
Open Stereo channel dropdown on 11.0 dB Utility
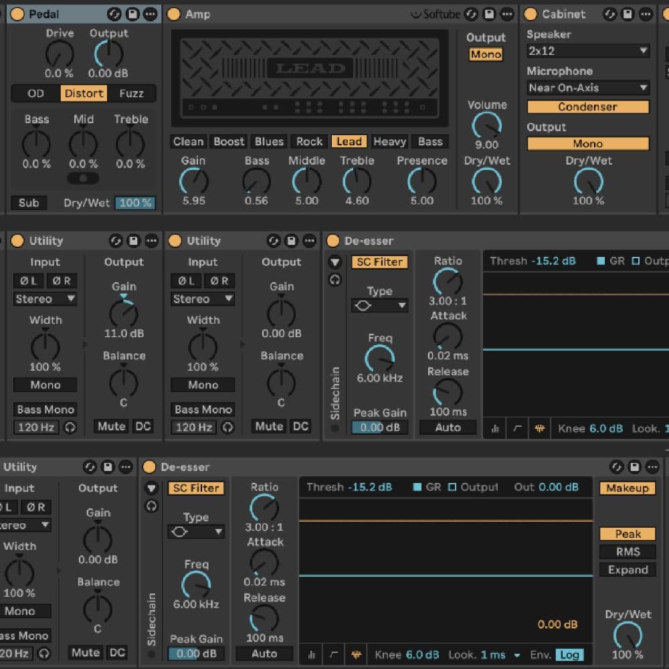(x=45, y=298)
